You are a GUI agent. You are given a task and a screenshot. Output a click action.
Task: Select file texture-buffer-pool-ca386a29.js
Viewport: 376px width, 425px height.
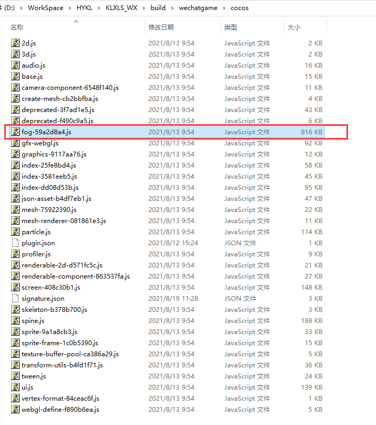click(70, 354)
